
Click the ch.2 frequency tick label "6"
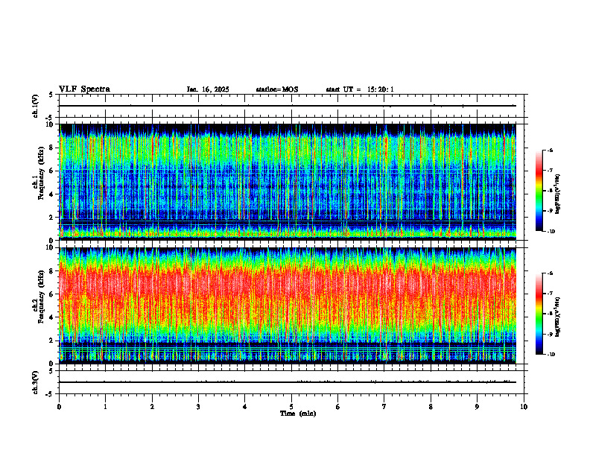coord(52,294)
